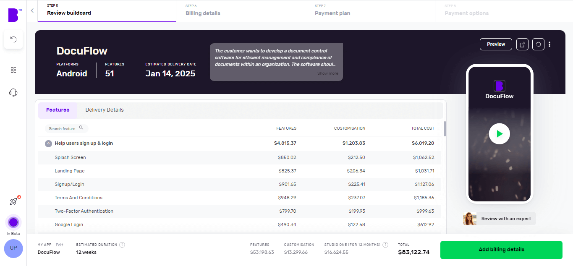This screenshot has width=573, height=266.
Task: Click the share icon next to Preview
Action: tap(522, 44)
